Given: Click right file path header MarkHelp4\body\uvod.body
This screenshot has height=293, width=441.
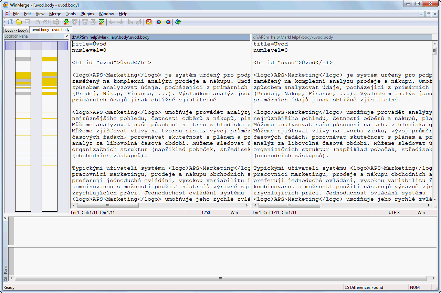Looking at the screenshot, I should 342,37.
